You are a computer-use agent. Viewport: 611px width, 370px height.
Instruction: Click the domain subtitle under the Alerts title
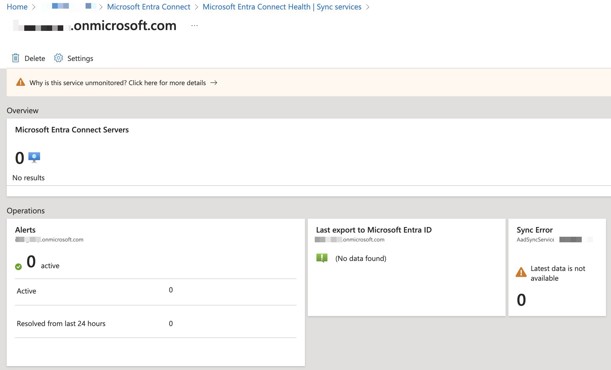point(49,240)
